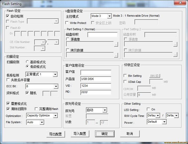Open the 主控模式 Mode 3 dropdown
188x144 pixels.
(x=109, y=16)
